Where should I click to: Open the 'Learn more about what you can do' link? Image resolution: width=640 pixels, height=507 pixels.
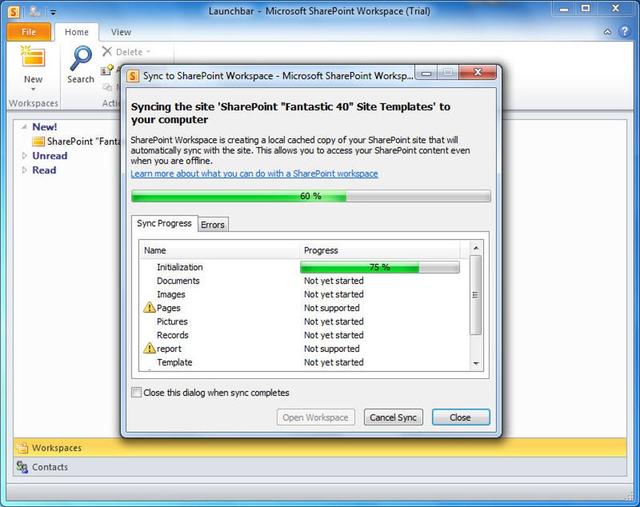tap(254, 173)
